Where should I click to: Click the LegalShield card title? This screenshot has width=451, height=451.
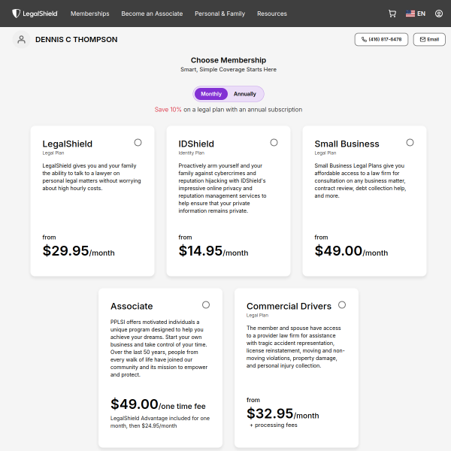(x=68, y=144)
